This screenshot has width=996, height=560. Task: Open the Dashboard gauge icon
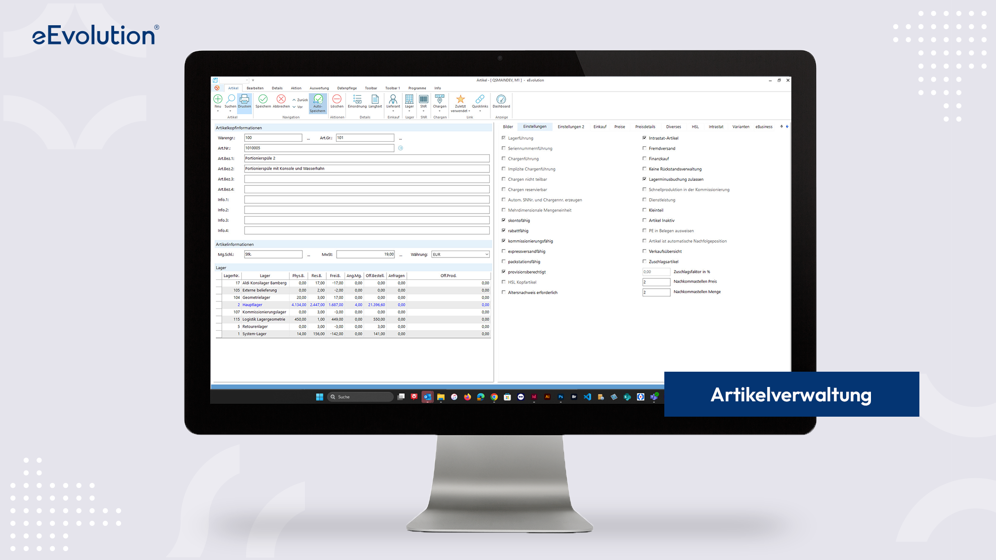point(501,99)
